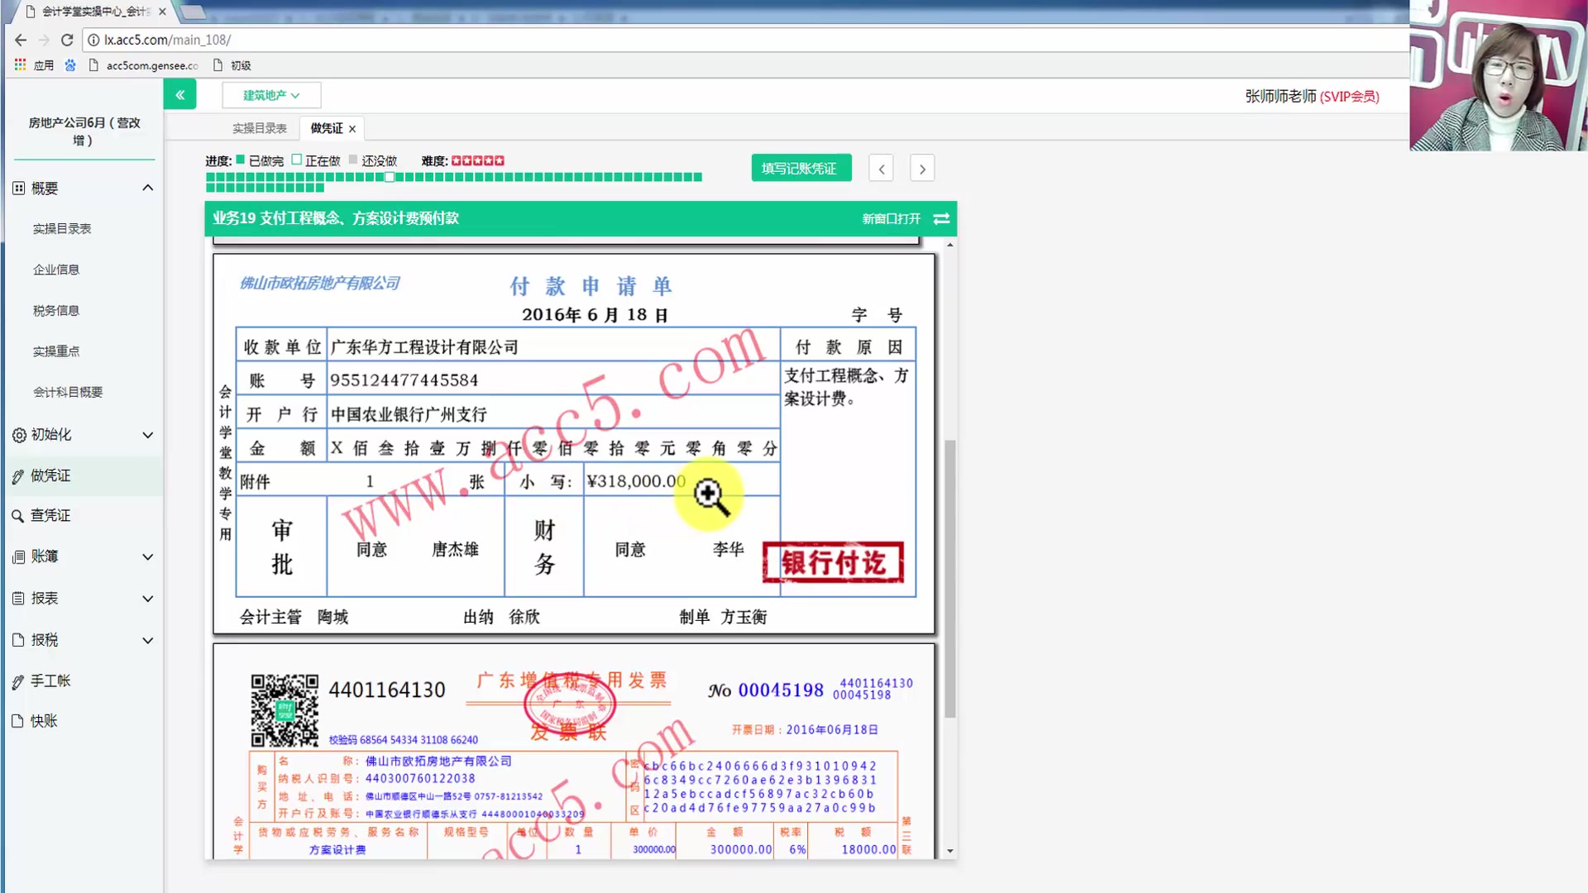Collapse the sidebar with double-chevron icon
This screenshot has height=893, width=1588.
click(x=179, y=95)
